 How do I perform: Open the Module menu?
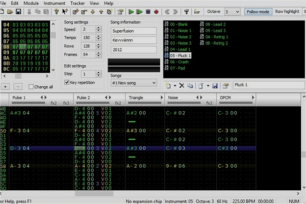[31, 4]
